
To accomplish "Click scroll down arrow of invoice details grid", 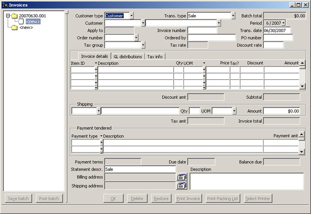I will [302, 86].
